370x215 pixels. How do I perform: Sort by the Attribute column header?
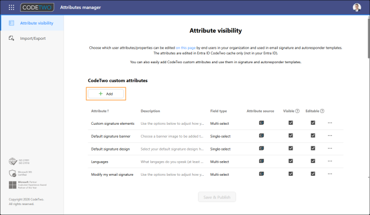[x=100, y=111]
